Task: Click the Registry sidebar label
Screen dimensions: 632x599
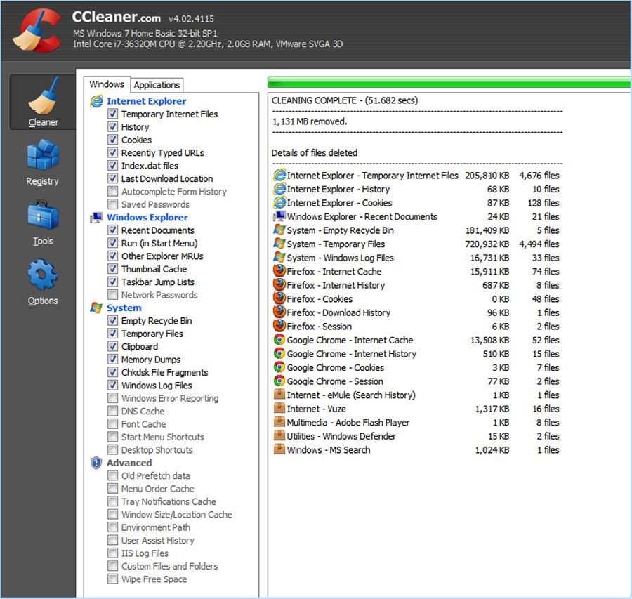Action: (x=42, y=181)
